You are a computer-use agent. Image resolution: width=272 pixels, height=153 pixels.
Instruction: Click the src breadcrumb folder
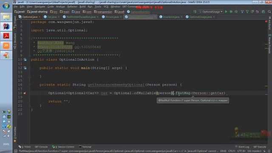54,12
